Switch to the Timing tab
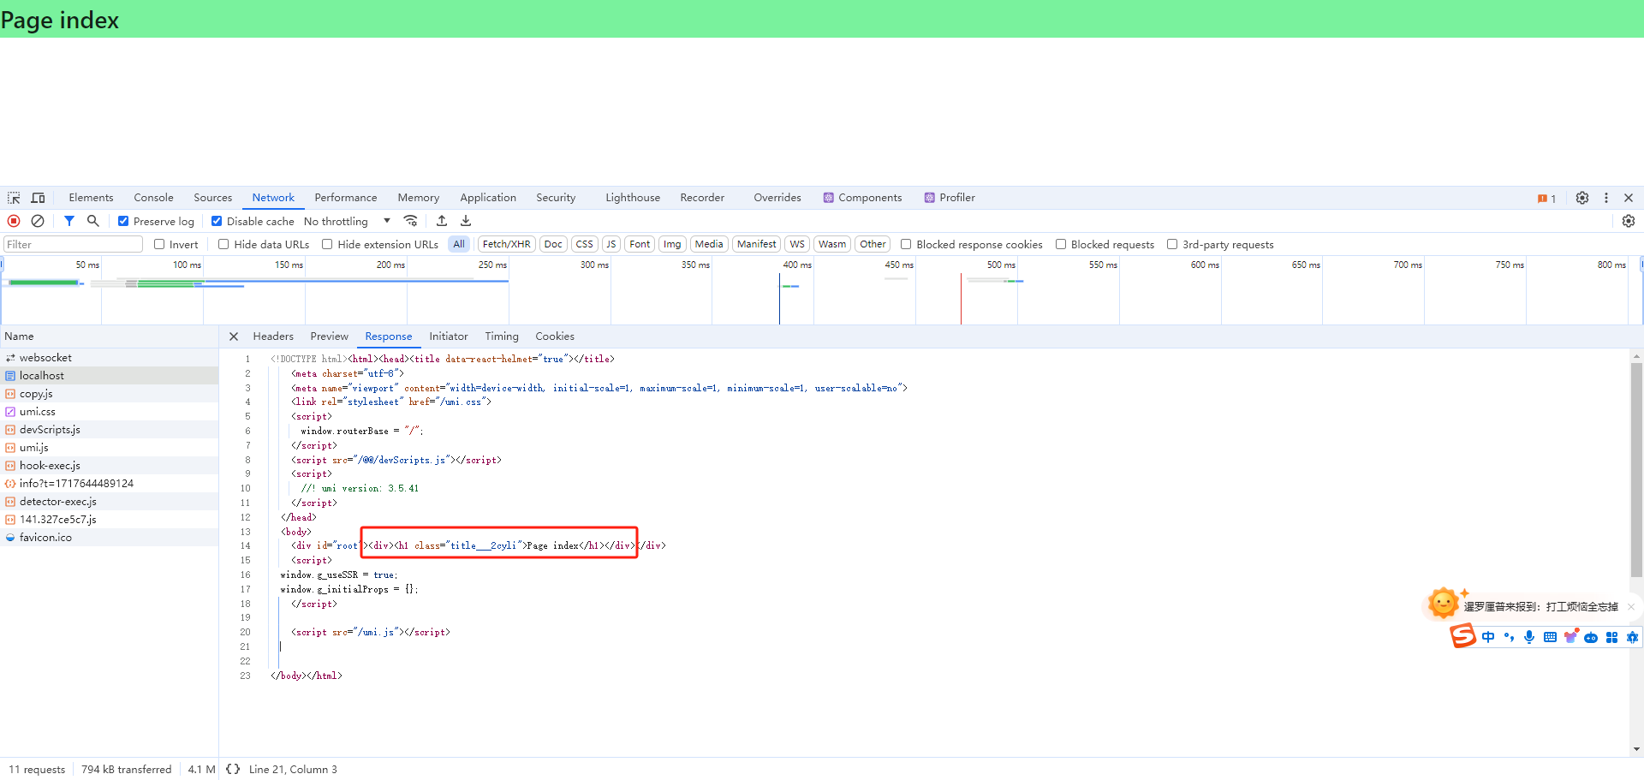 pyautogui.click(x=502, y=336)
